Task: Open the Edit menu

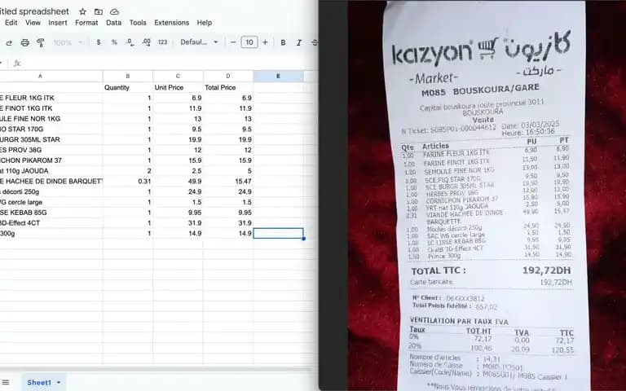Action: [x=11, y=23]
